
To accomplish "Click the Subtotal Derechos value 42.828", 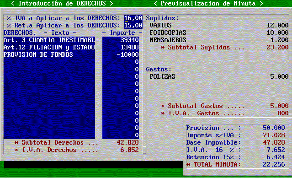I will coord(127,143).
